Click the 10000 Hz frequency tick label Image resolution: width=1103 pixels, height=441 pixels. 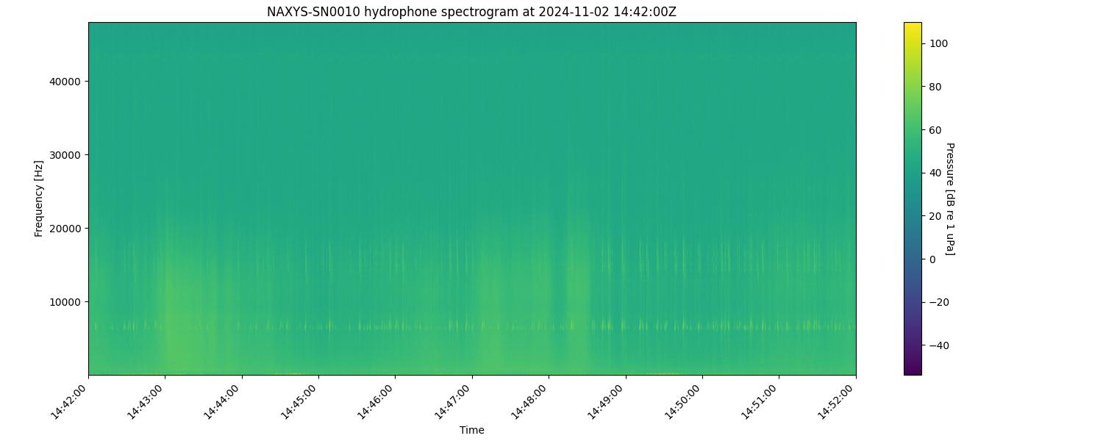[x=65, y=301]
